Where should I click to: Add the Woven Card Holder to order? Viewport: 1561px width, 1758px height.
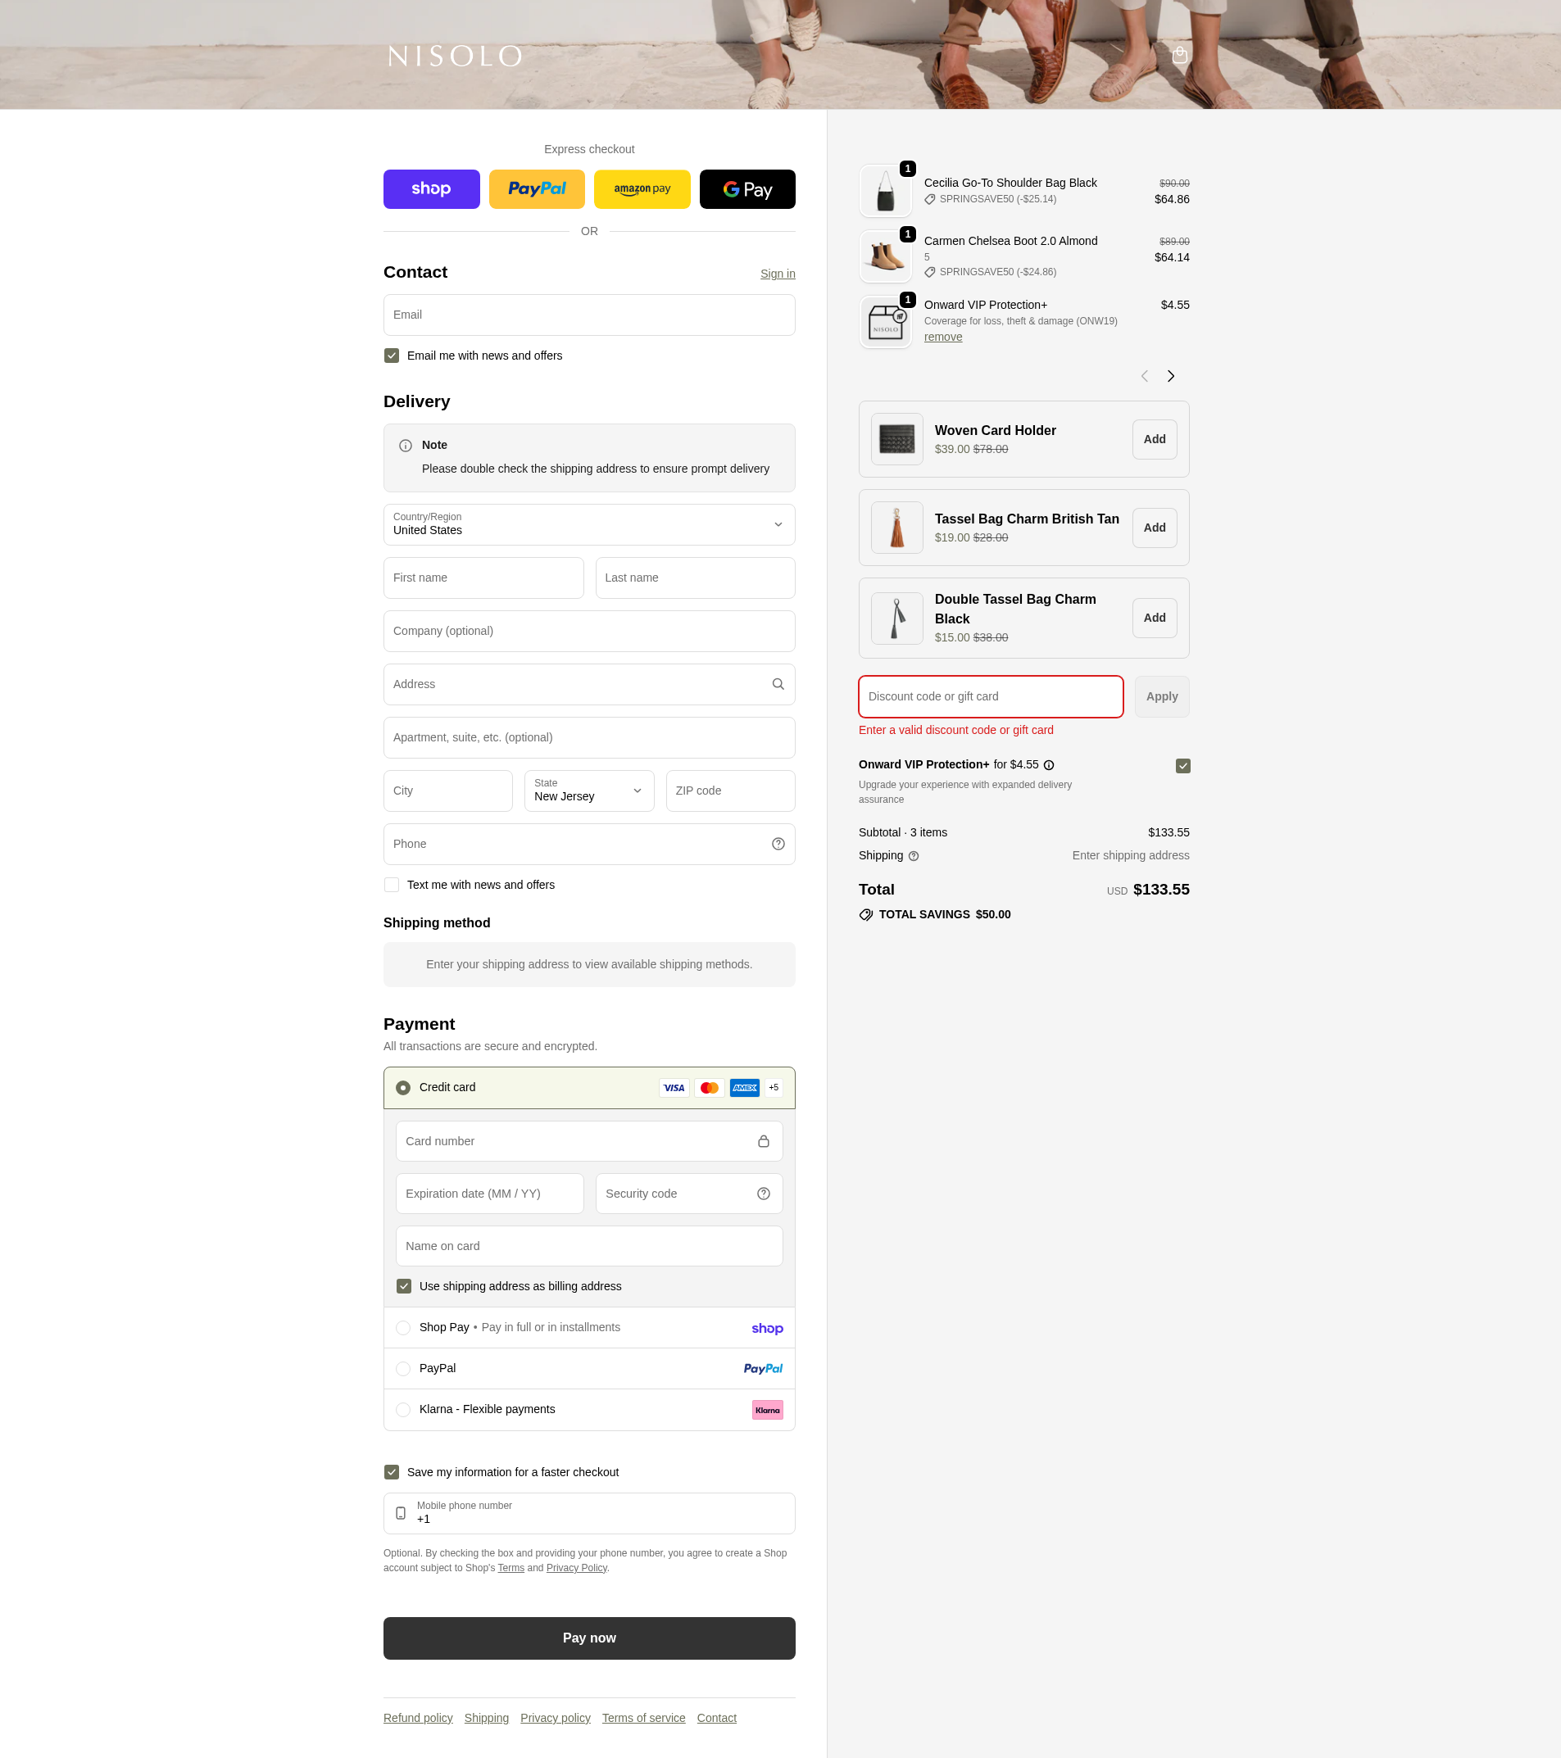(1153, 439)
